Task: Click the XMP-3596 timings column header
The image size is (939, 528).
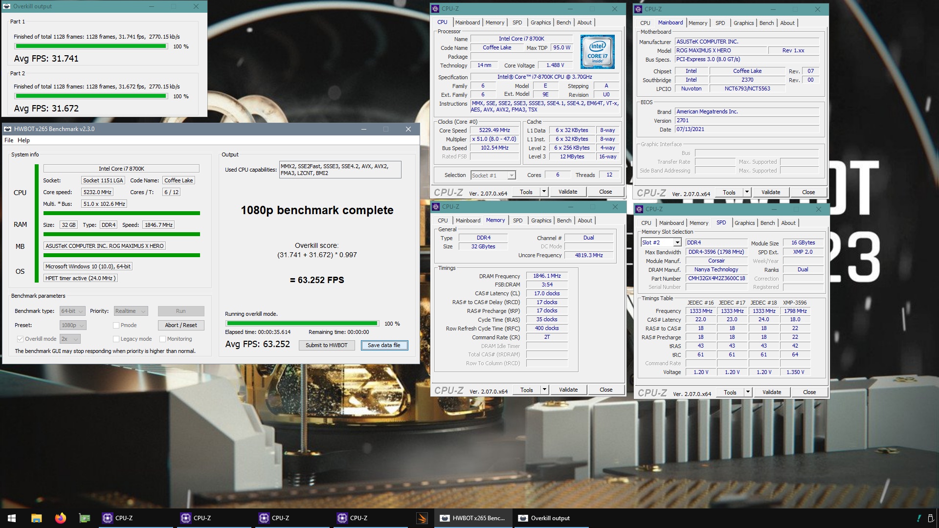Action: tap(795, 303)
